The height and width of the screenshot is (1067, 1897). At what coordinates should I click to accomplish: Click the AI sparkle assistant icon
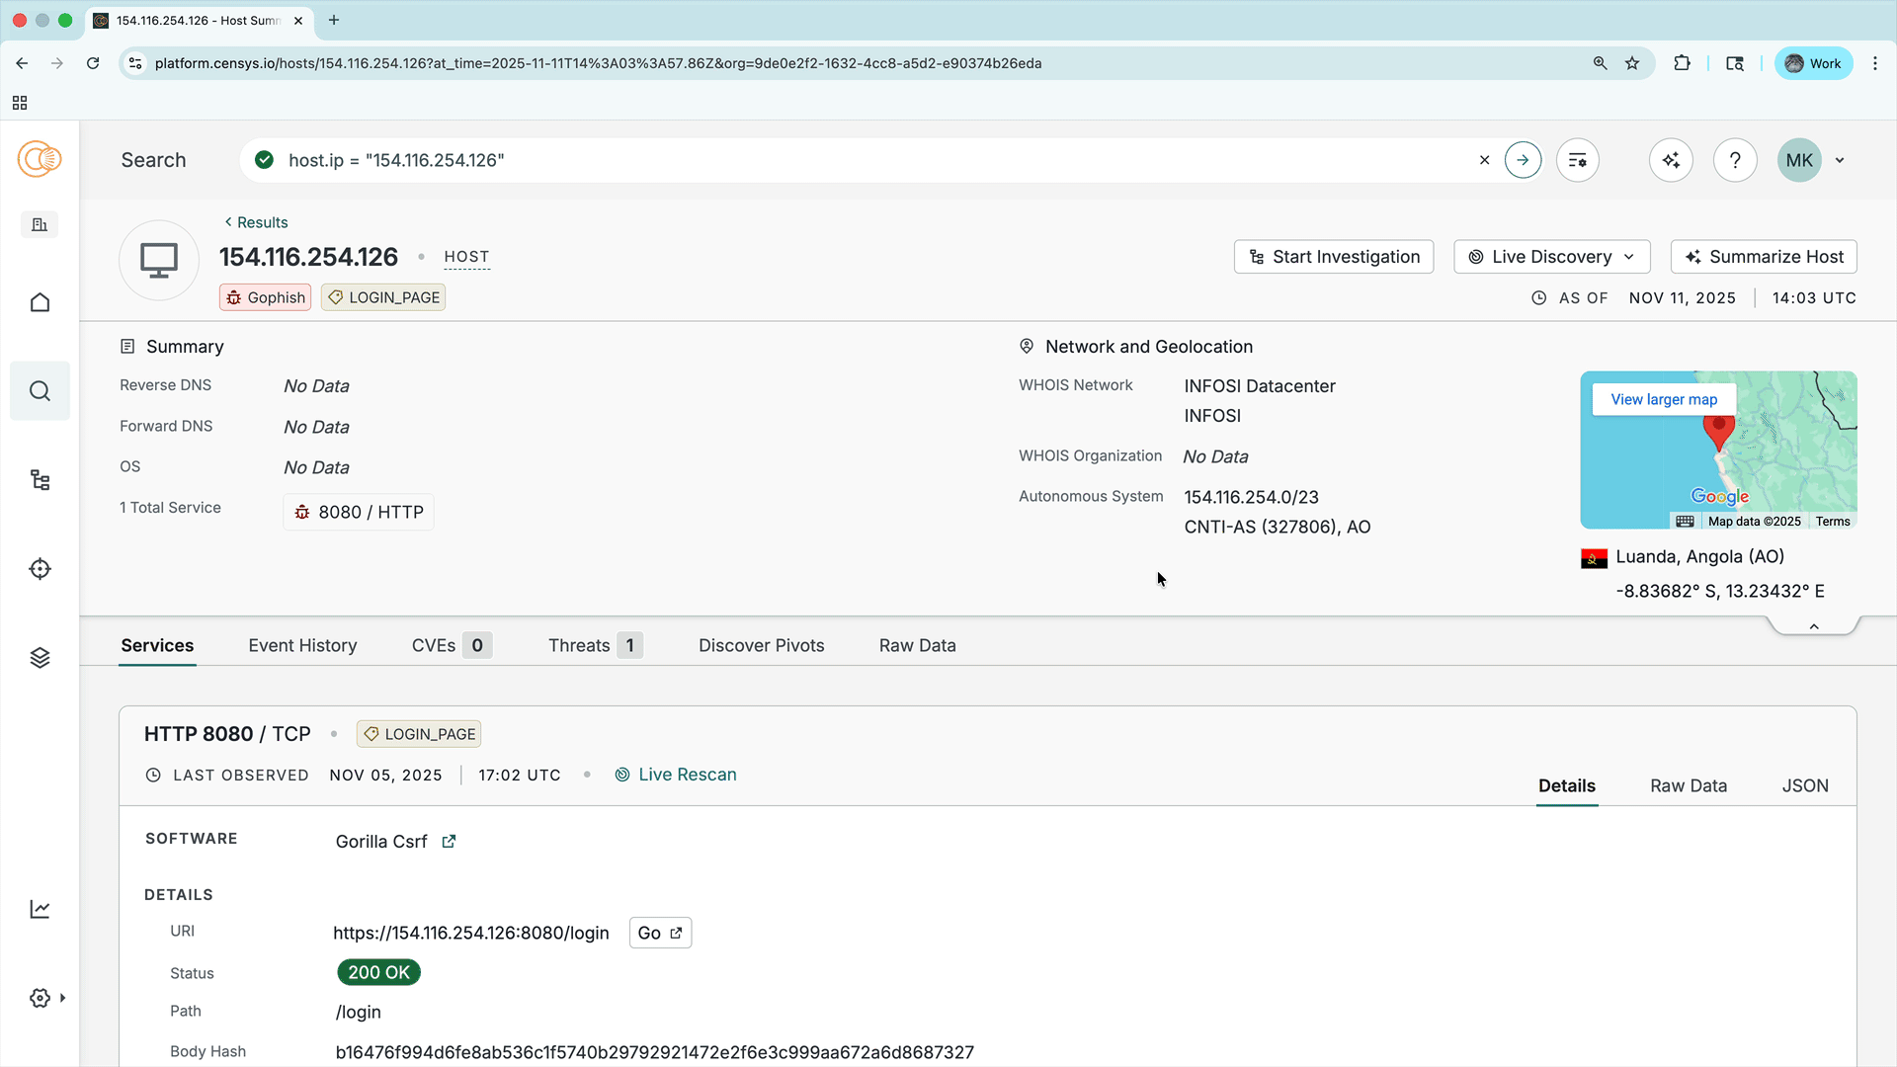[x=1671, y=160]
